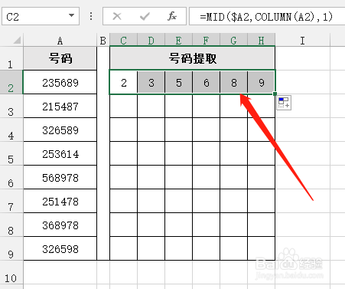Viewport: 345px width, 289px height.
Task: Select column I header
Action: 302,40
